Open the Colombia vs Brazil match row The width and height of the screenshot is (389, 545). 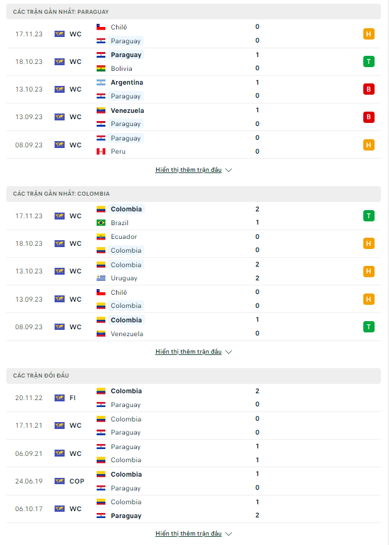(x=193, y=216)
